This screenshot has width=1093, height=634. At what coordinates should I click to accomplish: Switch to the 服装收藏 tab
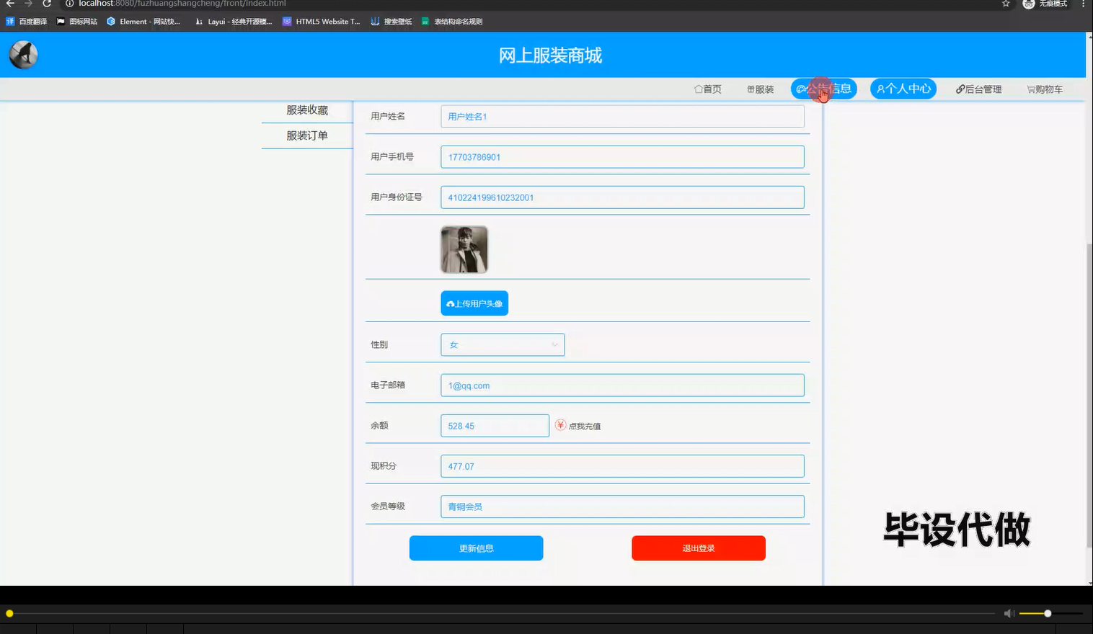[306, 110]
